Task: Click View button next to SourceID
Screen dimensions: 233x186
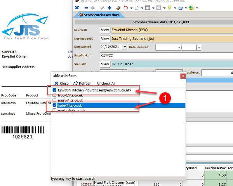Action: point(105,30)
